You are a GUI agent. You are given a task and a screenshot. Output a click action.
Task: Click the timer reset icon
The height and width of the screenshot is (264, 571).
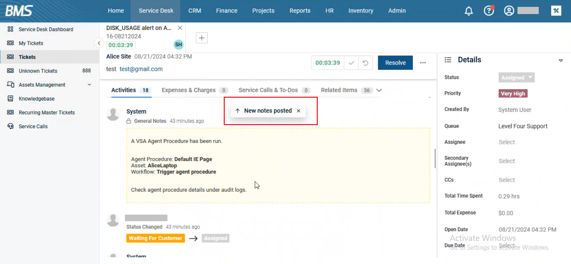[365, 63]
